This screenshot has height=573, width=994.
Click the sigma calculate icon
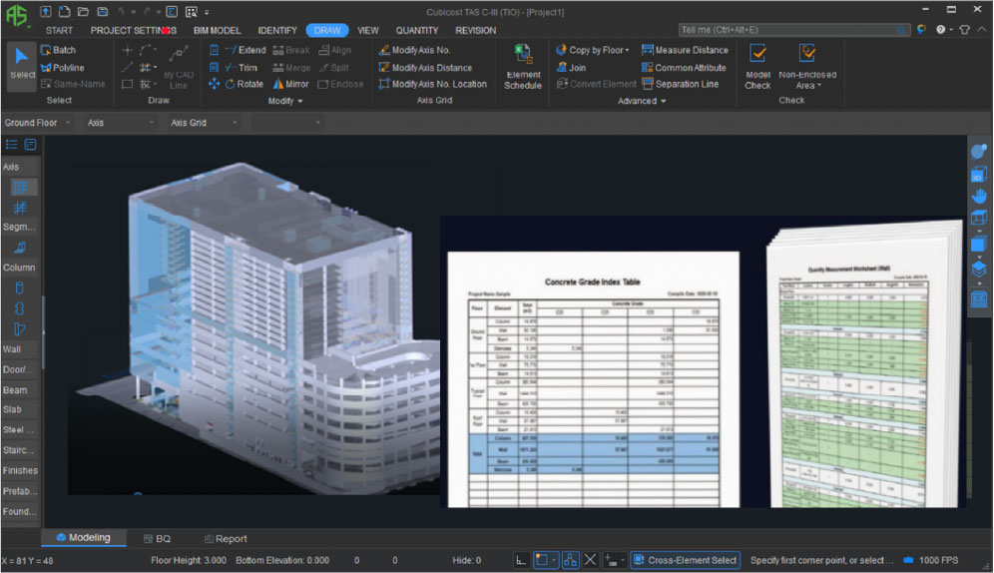[172, 11]
